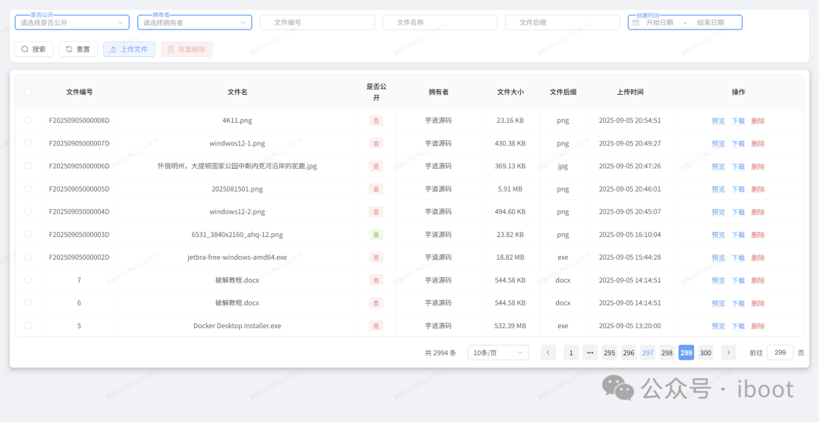819x422 pixels.
Task: Click the 上传时间 column header
Action: pos(630,92)
